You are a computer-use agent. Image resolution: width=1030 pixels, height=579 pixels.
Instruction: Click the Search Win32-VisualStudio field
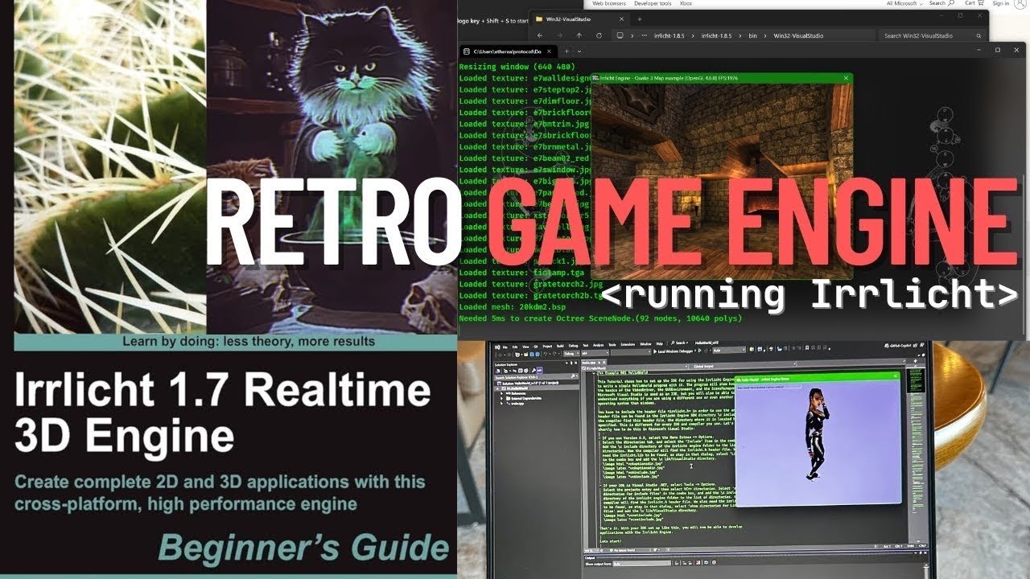[931, 35]
